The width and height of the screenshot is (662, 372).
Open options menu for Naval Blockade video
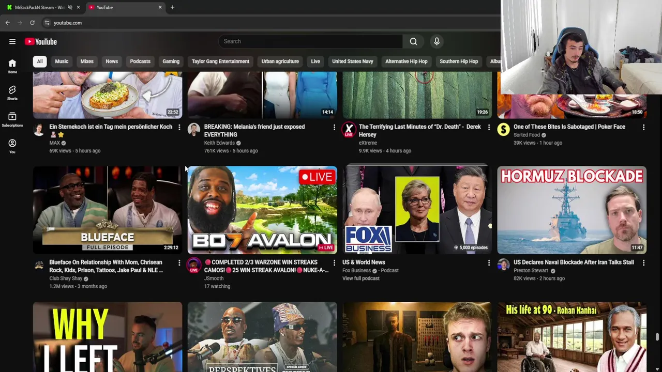643,263
